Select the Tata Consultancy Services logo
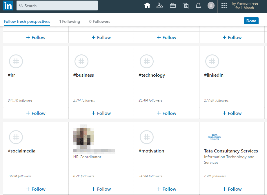This screenshot has height=195, width=267. [215, 137]
